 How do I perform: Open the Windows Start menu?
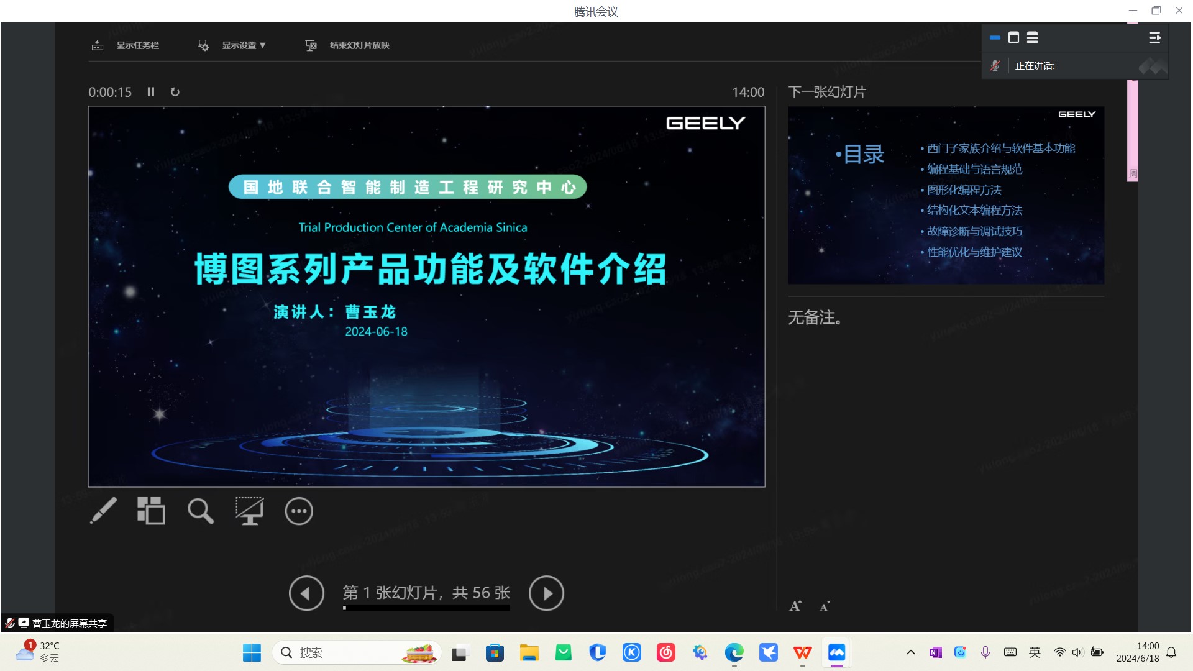pyautogui.click(x=252, y=652)
